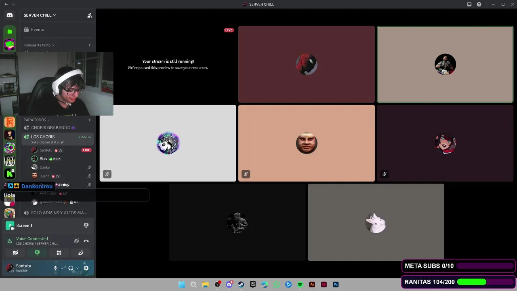
Task: Mute microphone in user panel
Action: (x=56, y=268)
